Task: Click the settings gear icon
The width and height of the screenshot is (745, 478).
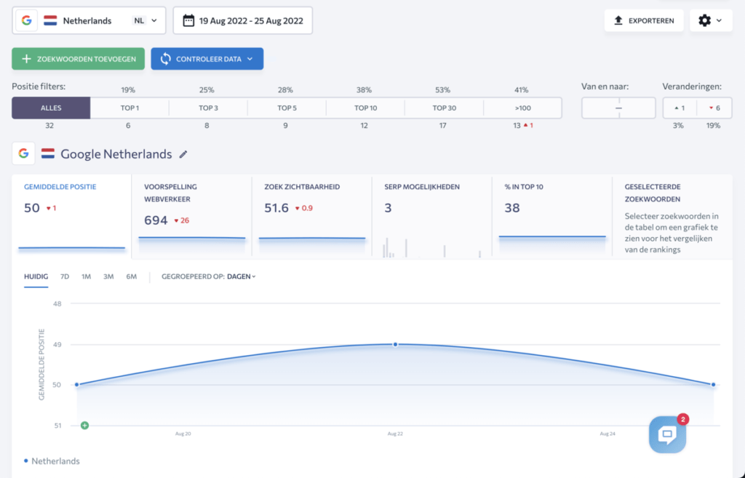Action: pos(704,20)
